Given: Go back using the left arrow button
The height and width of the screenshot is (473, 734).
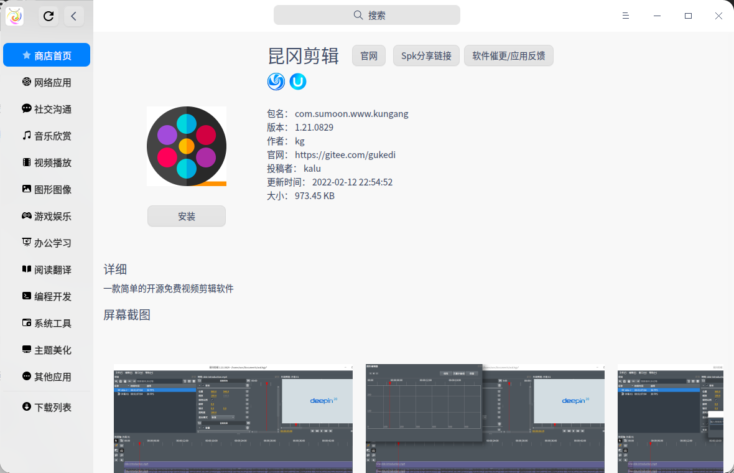Looking at the screenshot, I should click(x=73, y=16).
